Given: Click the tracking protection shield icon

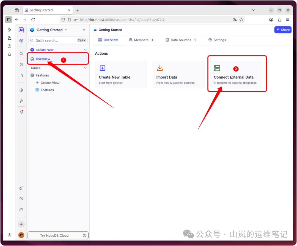Looking at the screenshot, I should (63, 20).
